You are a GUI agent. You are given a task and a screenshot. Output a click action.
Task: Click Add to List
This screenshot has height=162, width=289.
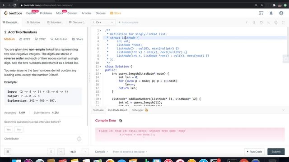point(59,39)
